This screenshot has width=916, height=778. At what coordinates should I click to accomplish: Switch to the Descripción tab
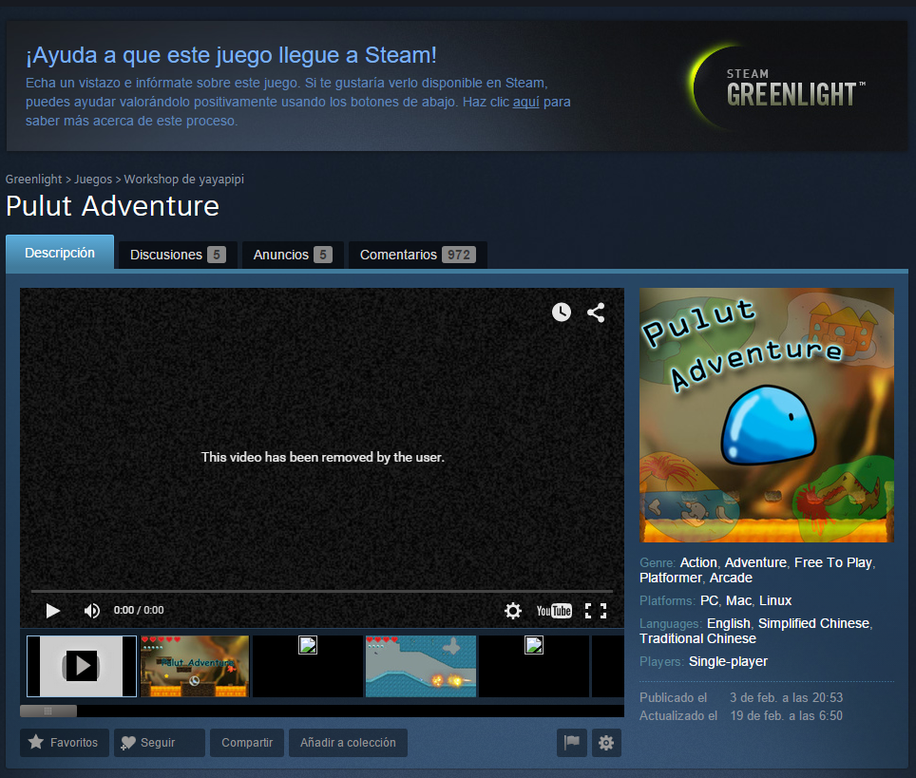point(60,253)
